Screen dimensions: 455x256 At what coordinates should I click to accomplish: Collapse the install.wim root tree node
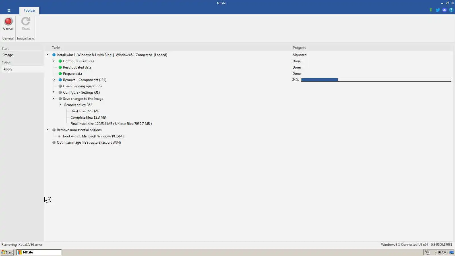pyautogui.click(x=47, y=55)
